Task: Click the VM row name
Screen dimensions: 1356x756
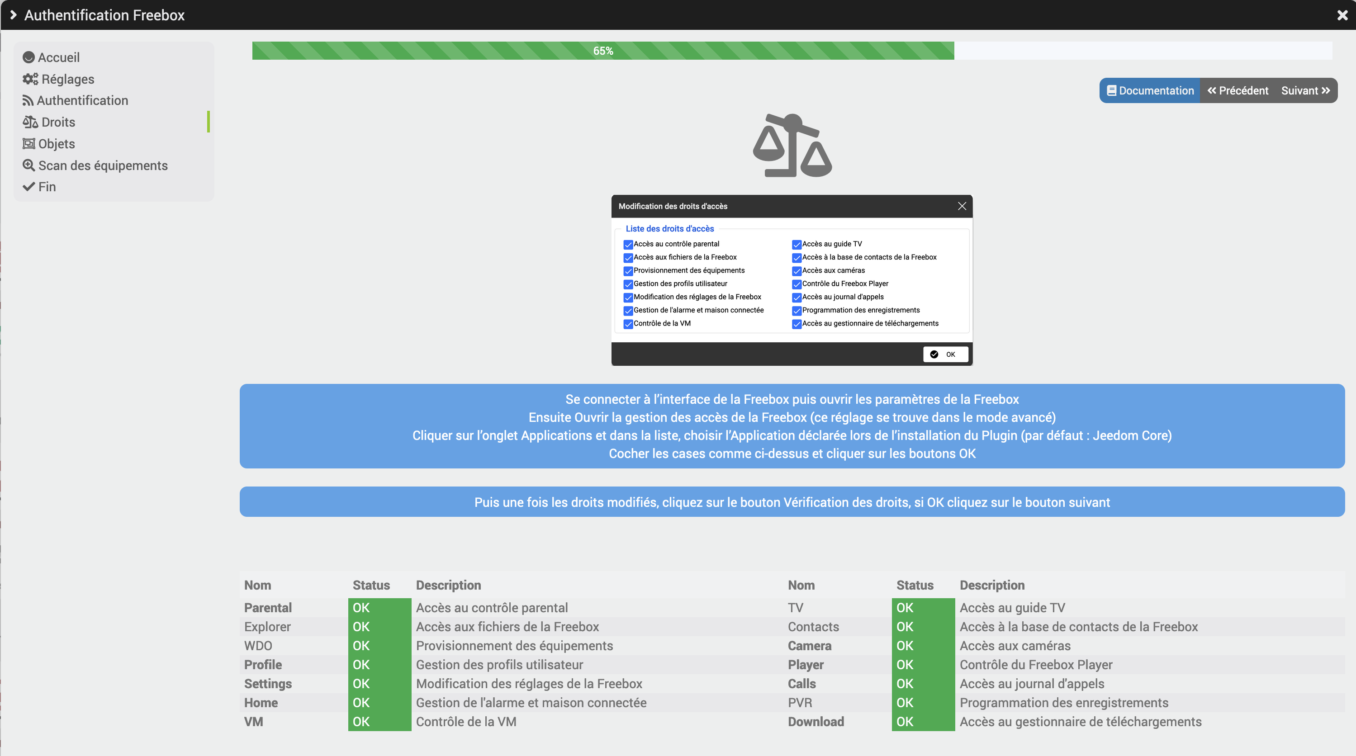Action: (x=253, y=721)
